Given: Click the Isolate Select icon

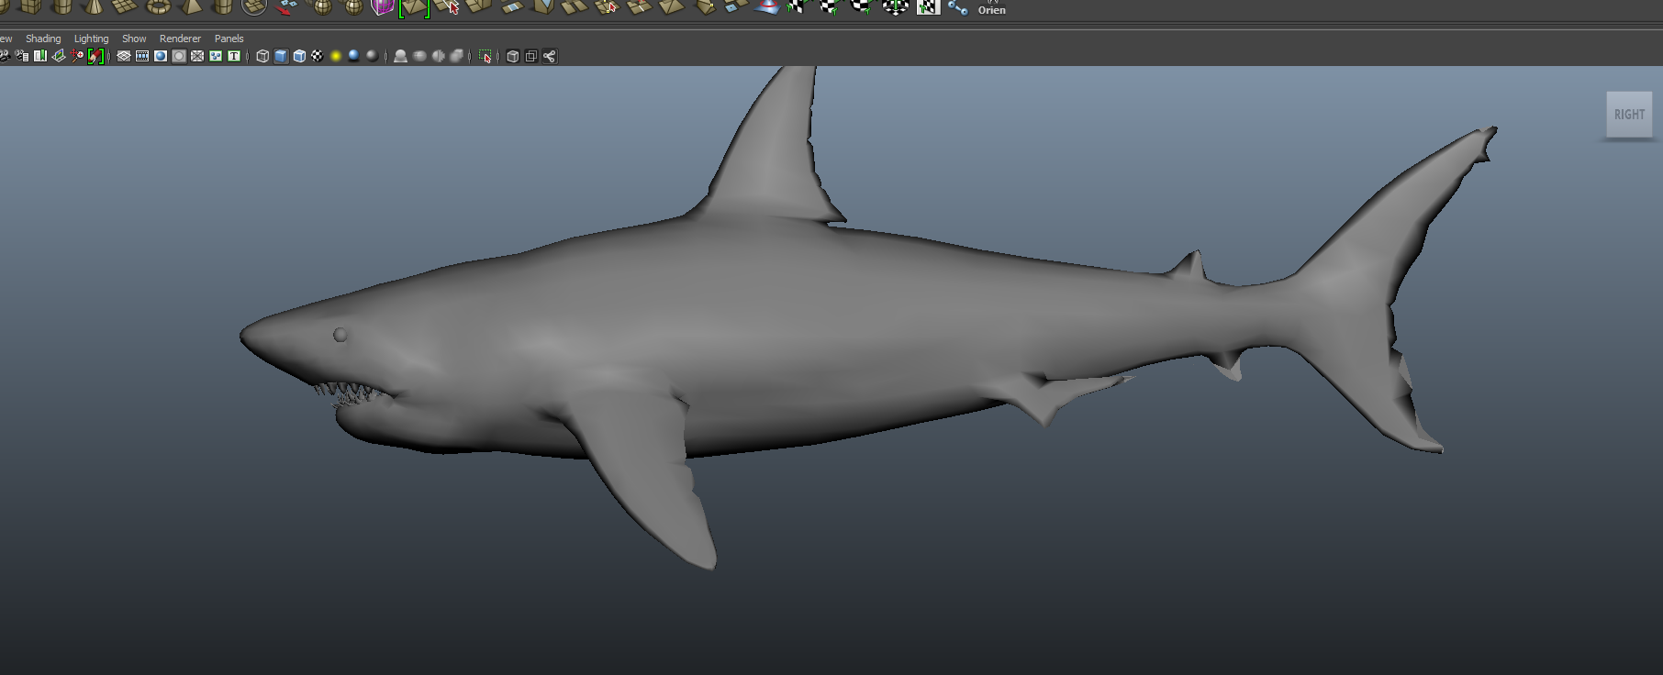Looking at the screenshot, I should pyautogui.click(x=486, y=57).
